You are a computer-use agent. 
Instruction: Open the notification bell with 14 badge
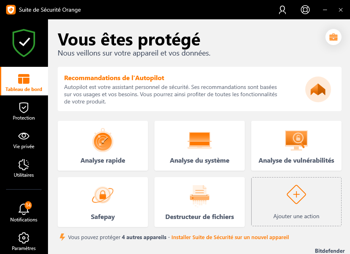pos(24,209)
